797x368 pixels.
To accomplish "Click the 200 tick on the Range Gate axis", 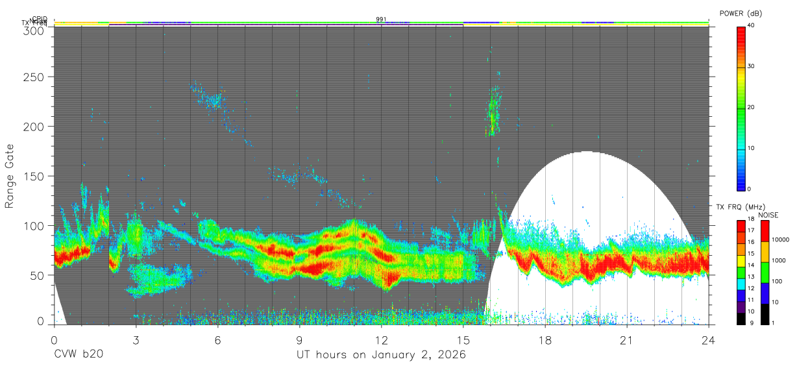I will pos(34,126).
